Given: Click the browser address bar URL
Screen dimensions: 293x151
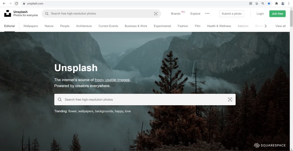Looking at the screenshot, I should point(35,3).
